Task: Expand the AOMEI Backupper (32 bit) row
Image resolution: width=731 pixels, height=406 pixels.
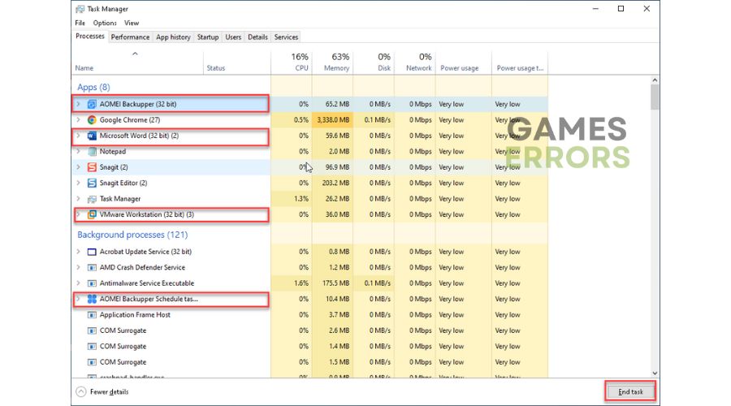Action: pos(78,104)
